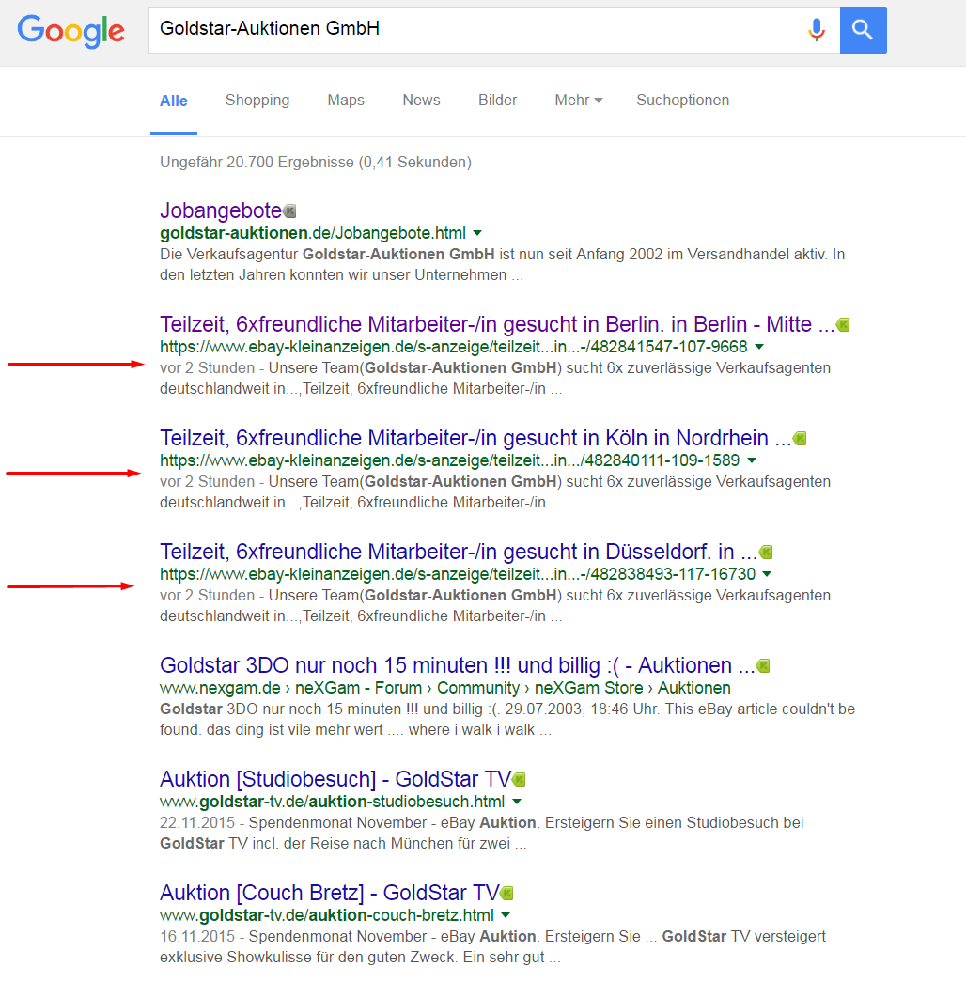The width and height of the screenshot is (966, 982).
Task: Click green badge after Auktion [Studiobesuch] title
Action: coord(519,779)
